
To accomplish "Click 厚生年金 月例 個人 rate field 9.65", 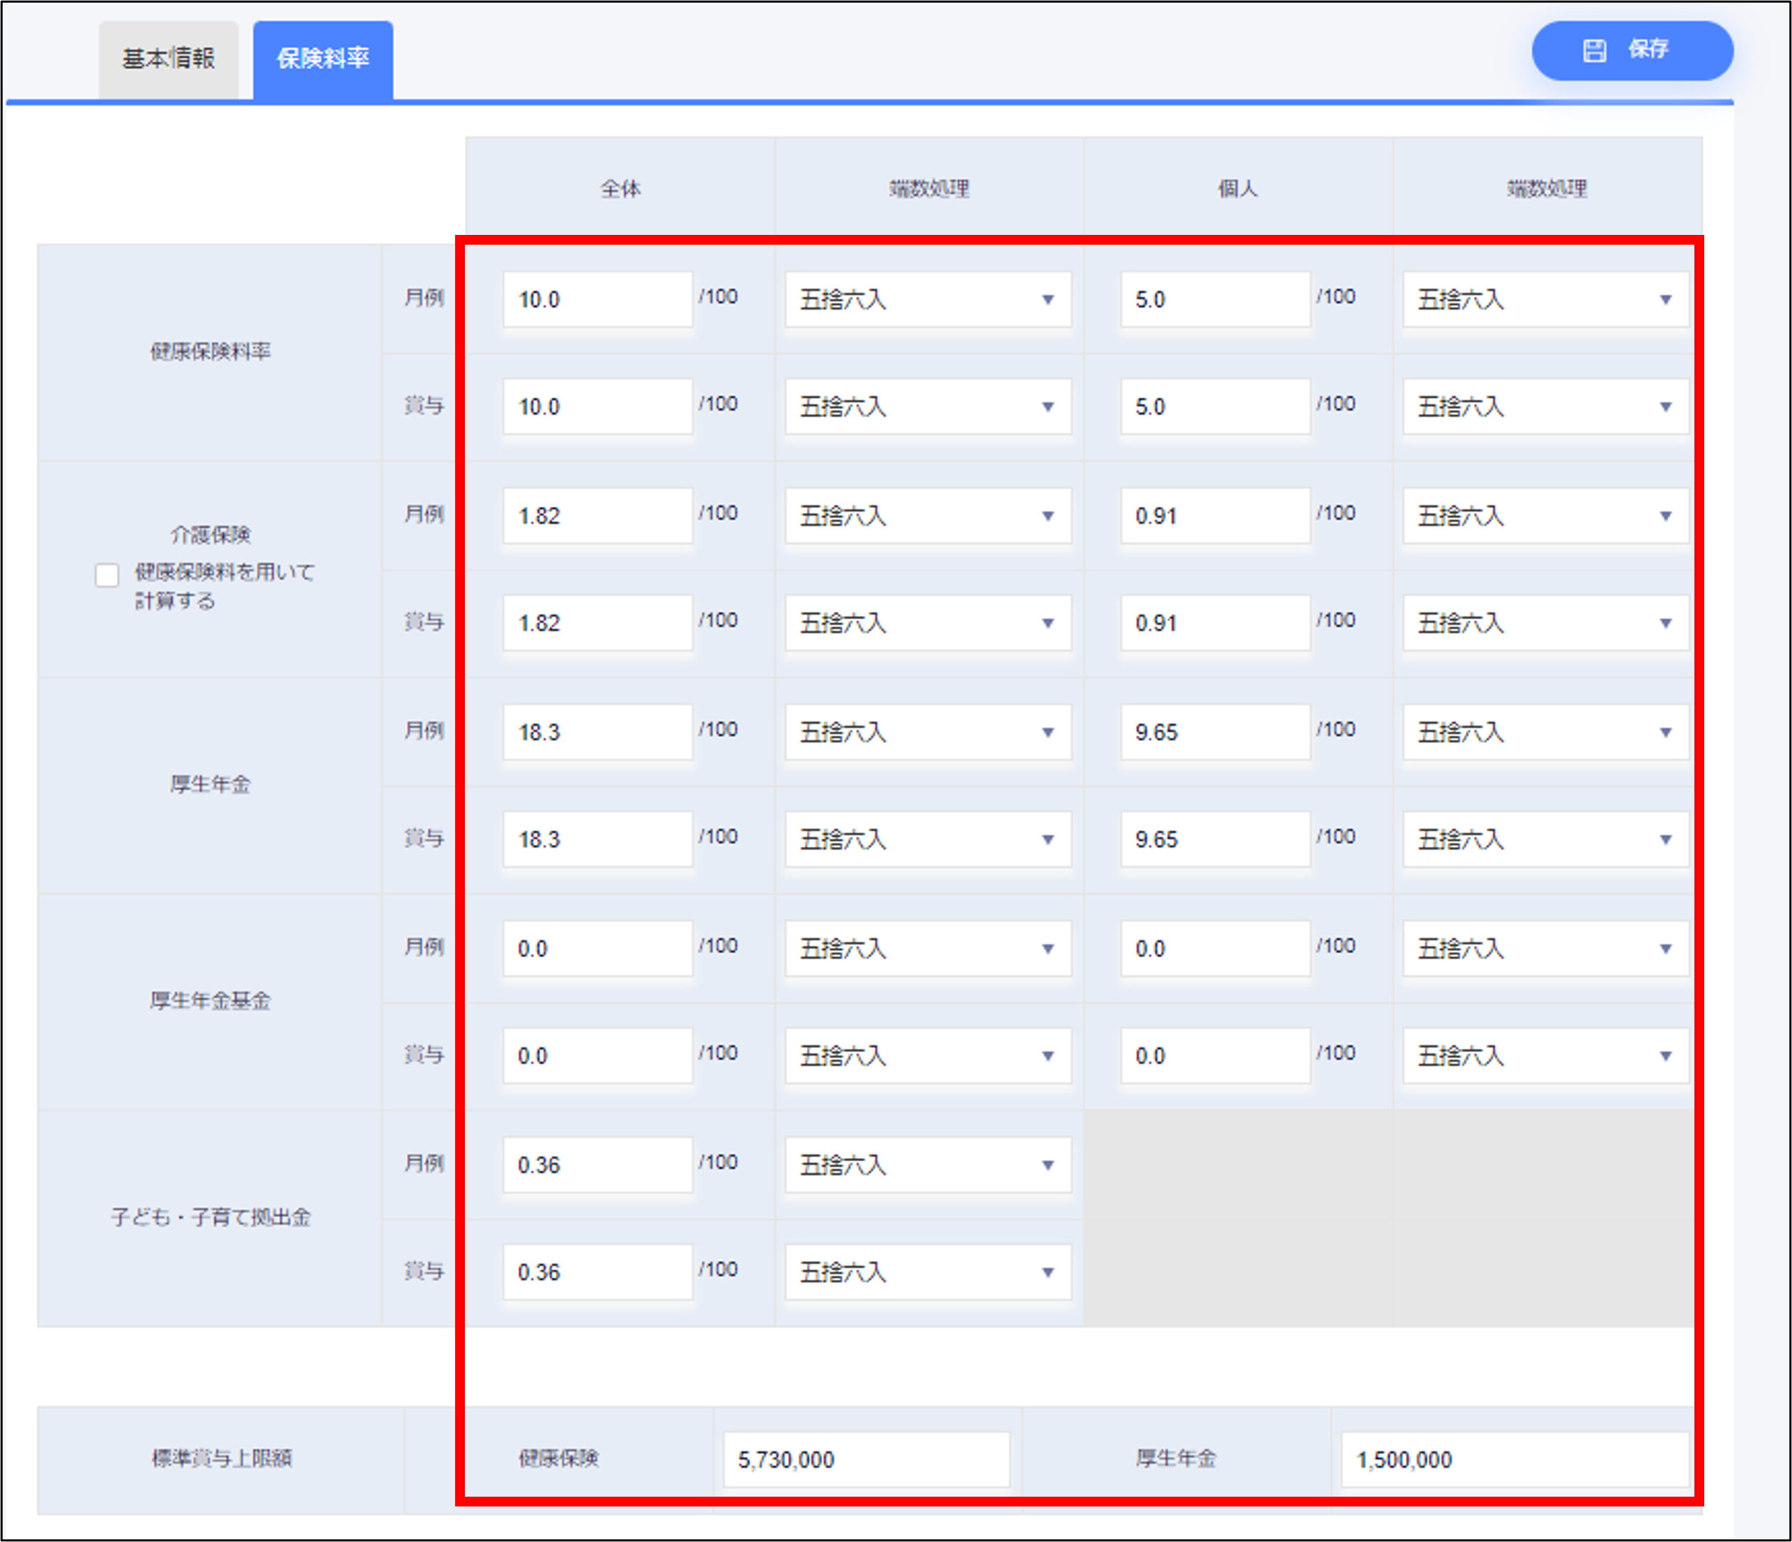I will pyautogui.click(x=1214, y=732).
